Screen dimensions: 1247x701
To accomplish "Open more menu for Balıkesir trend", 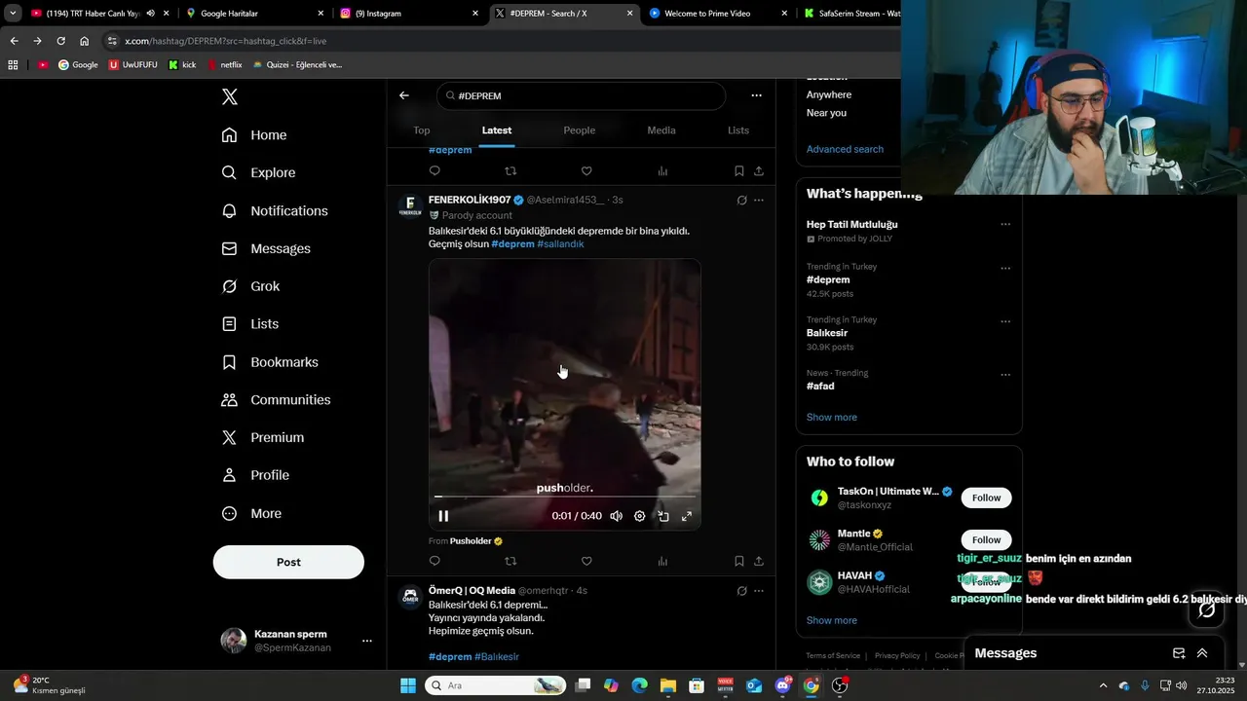I will (x=1005, y=321).
